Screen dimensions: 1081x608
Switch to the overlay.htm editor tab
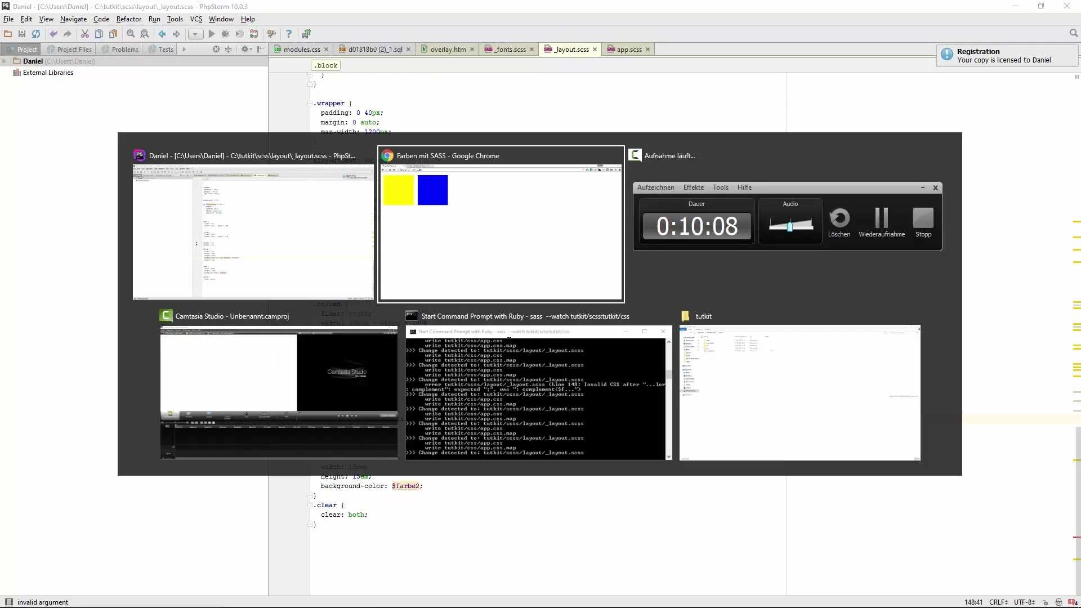448,50
